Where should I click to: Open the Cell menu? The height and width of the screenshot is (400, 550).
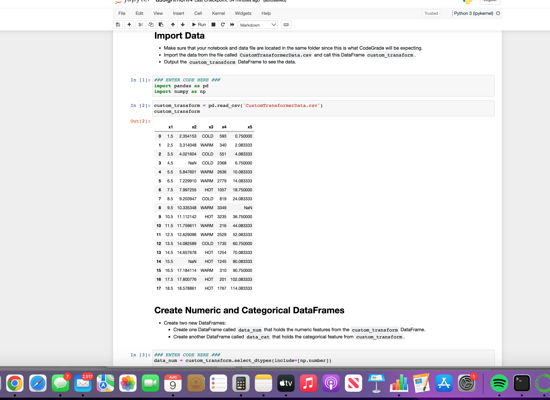[198, 13]
